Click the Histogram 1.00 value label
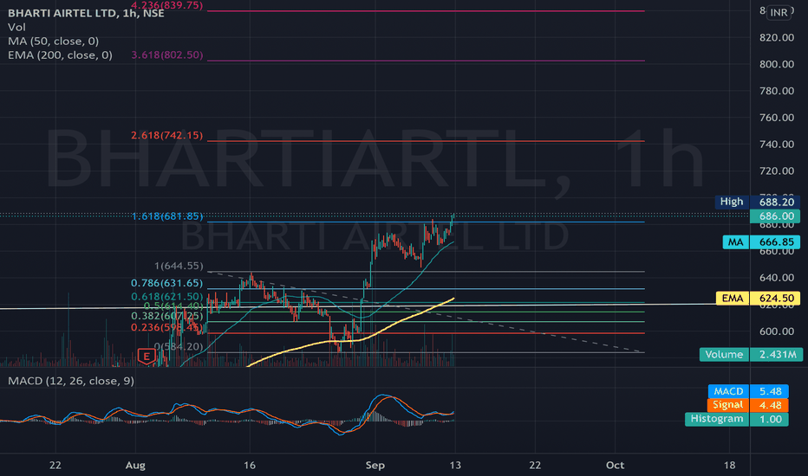This screenshot has height=476, width=808. click(x=736, y=419)
